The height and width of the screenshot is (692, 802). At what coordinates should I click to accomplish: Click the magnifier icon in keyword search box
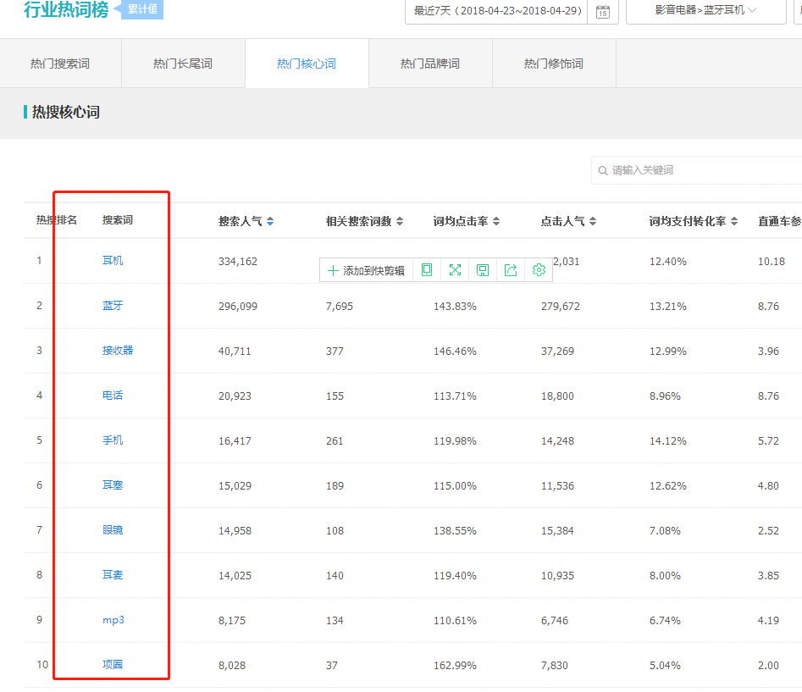[x=603, y=170]
